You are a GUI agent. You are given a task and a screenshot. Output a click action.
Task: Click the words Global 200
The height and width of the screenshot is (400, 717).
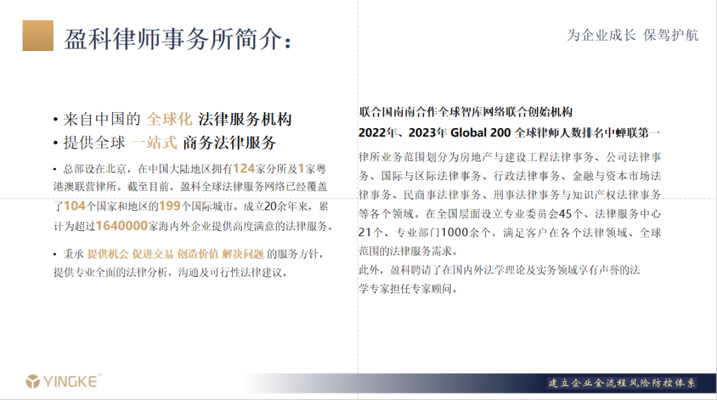click(481, 133)
